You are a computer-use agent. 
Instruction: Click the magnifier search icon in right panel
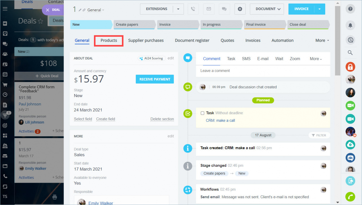(x=350, y=53)
